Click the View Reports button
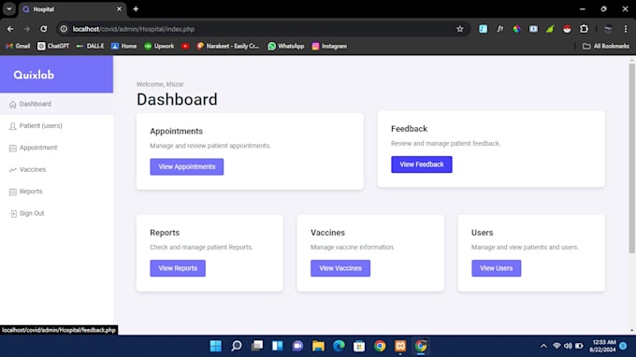 click(178, 268)
